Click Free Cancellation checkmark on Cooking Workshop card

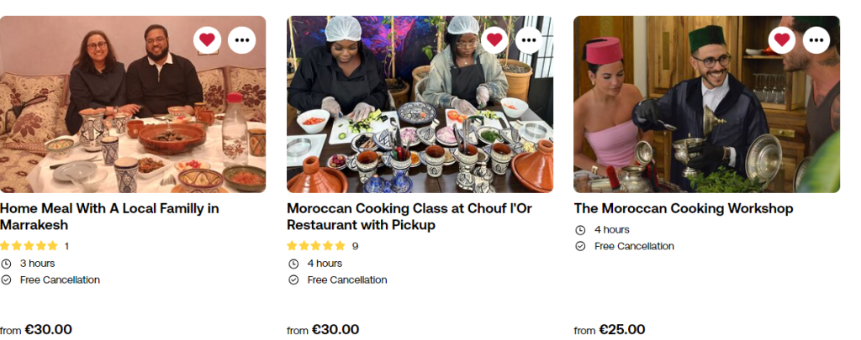[x=580, y=247]
